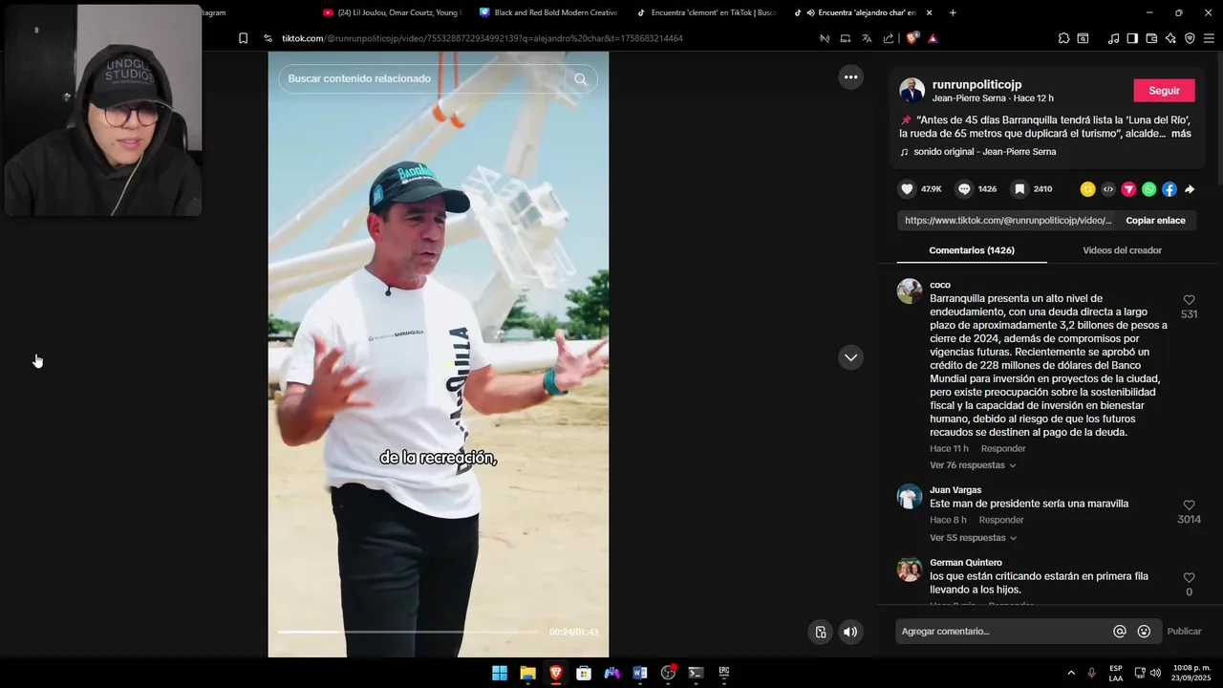This screenshot has width=1223, height=688.
Task: Bookmark this page with the browser bookmark icon
Action: point(243,38)
